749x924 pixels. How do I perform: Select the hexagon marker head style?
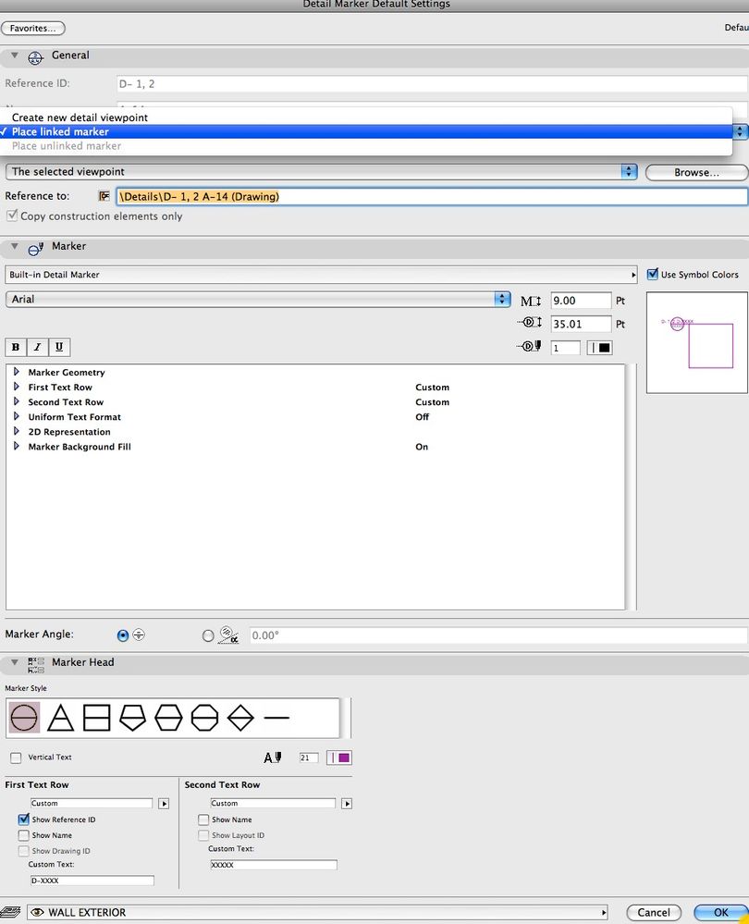pos(168,718)
